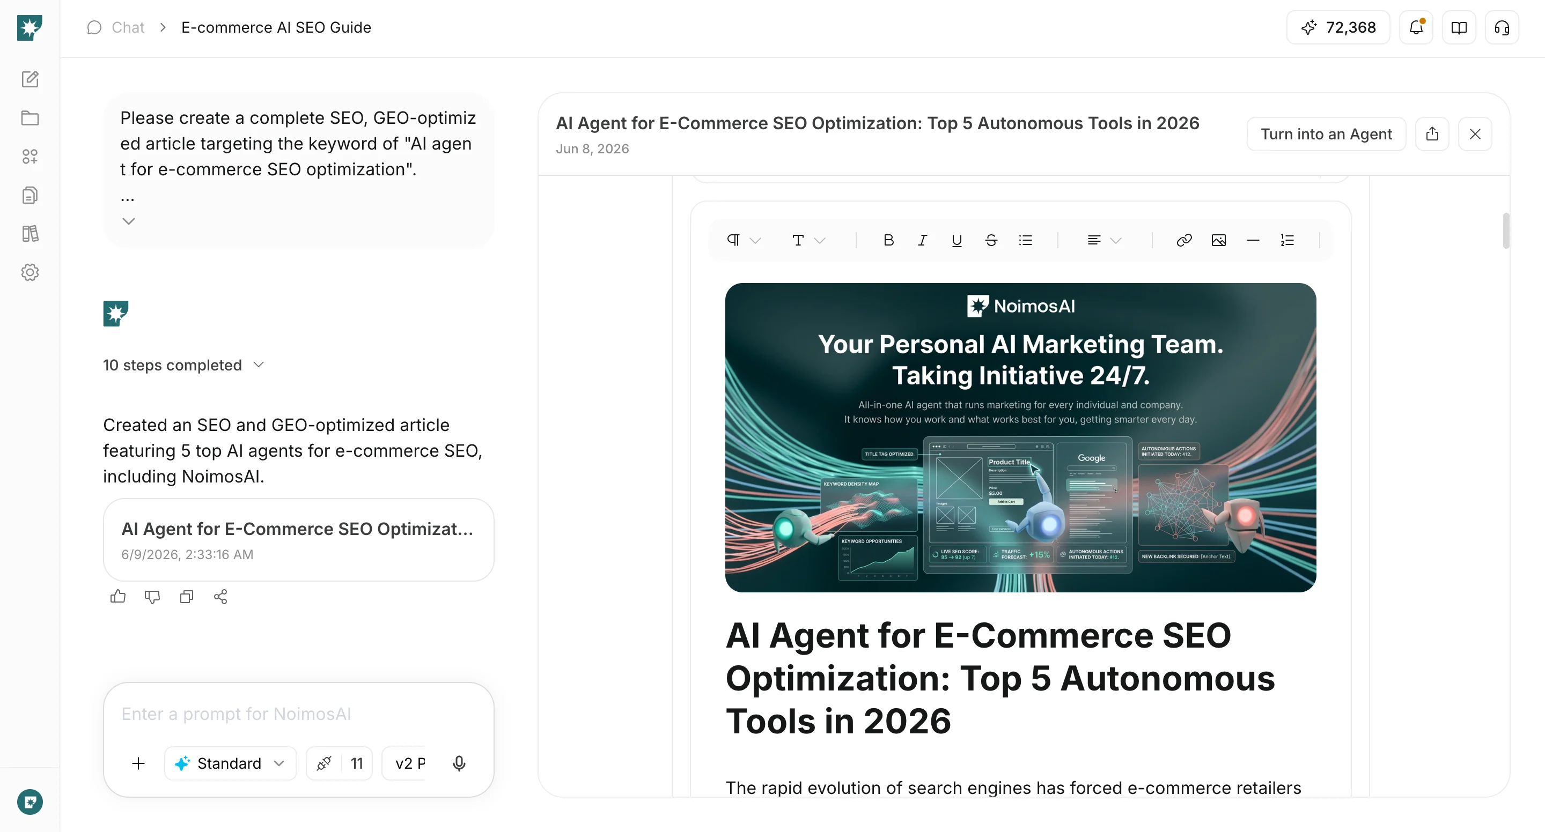This screenshot has height=832, width=1545.
Task: Expand the 10 steps completed list
Action: click(x=183, y=365)
